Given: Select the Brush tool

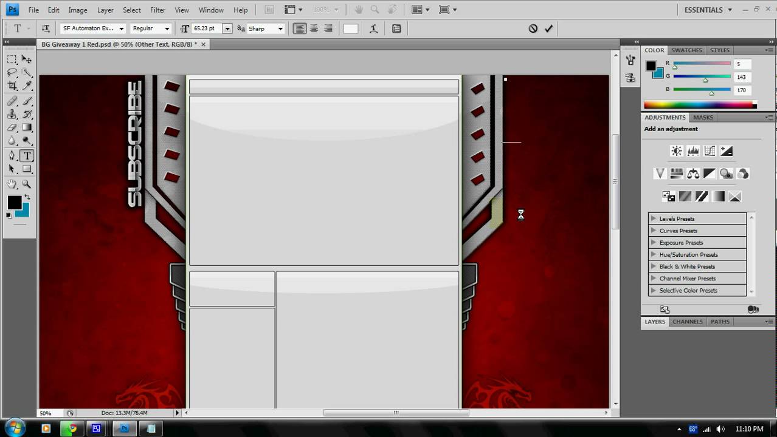Looking at the screenshot, I should coord(27,101).
